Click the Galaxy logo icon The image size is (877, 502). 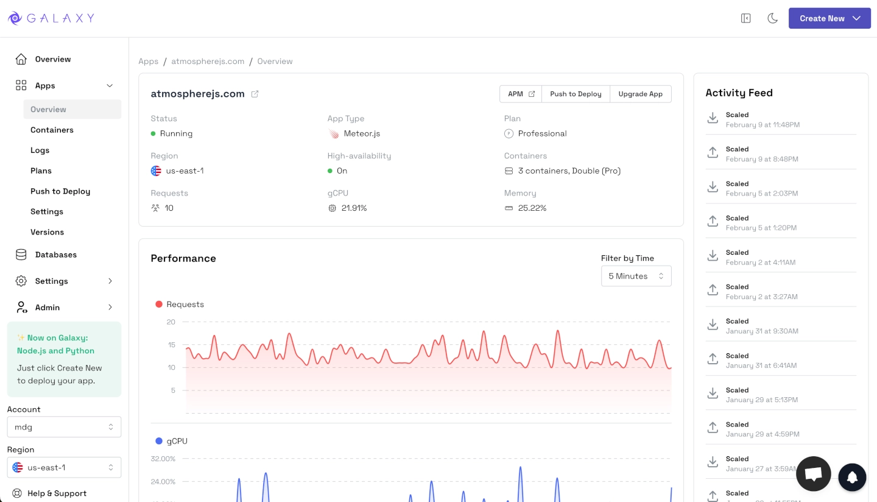click(15, 18)
